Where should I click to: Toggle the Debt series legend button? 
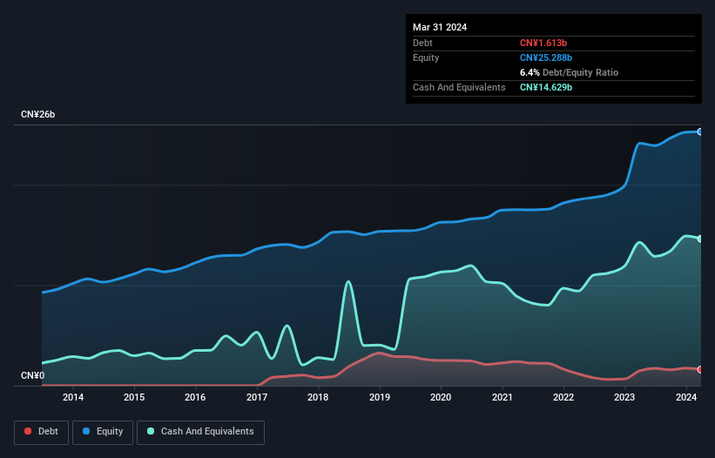[42, 432]
